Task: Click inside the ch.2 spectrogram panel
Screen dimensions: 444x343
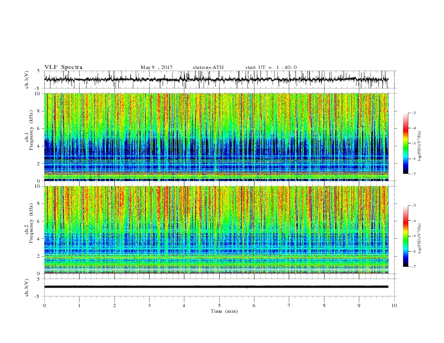Action: [216, 230]
